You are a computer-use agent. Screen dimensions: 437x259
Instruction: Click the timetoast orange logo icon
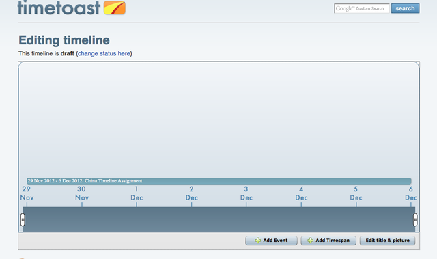pos(115,8)
